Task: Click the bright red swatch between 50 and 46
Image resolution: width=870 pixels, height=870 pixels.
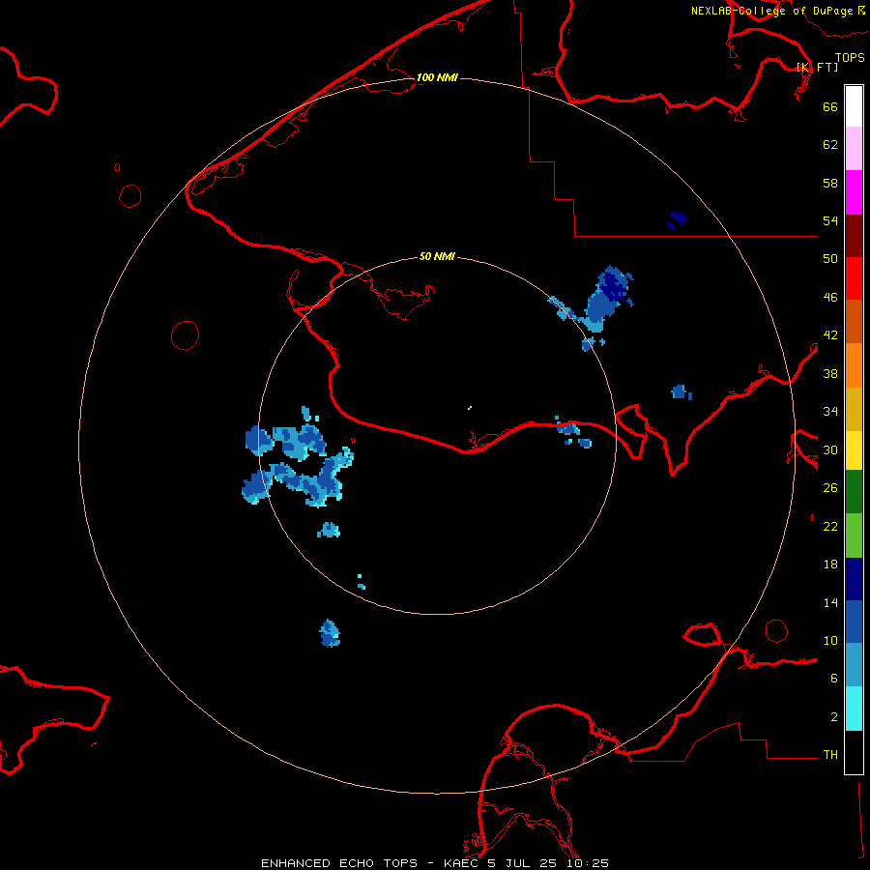Action: click(854, 278)
